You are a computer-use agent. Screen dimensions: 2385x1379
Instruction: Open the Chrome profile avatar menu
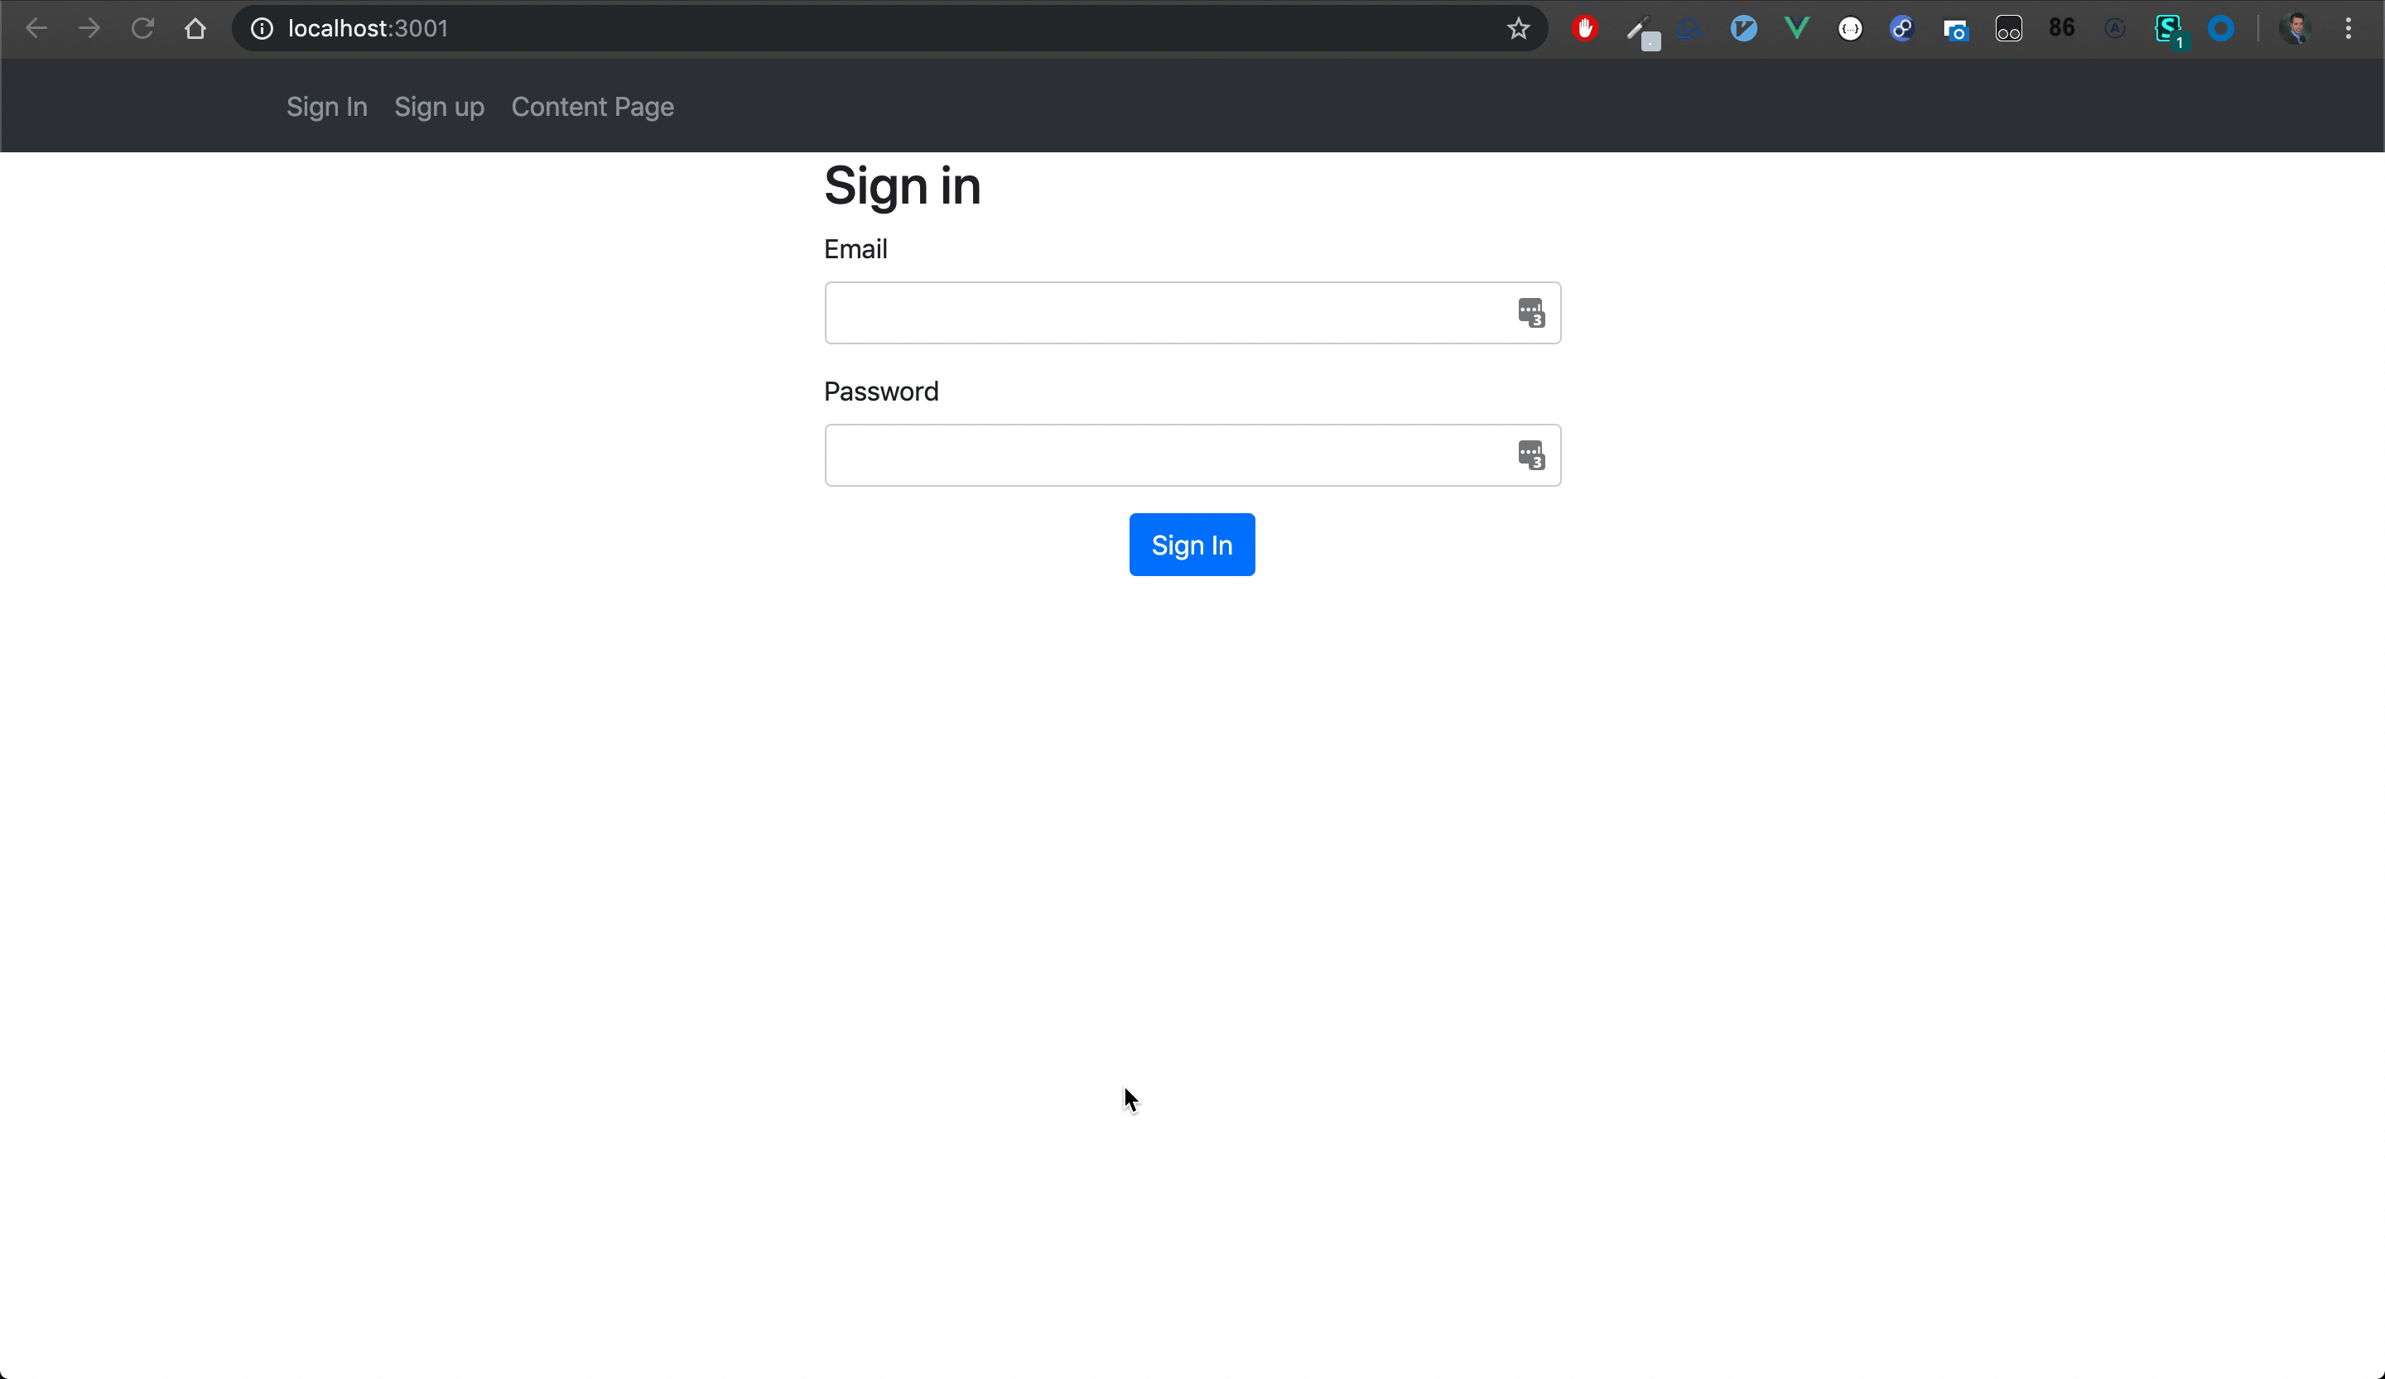pyautogui.click(x=2295, y=28)
